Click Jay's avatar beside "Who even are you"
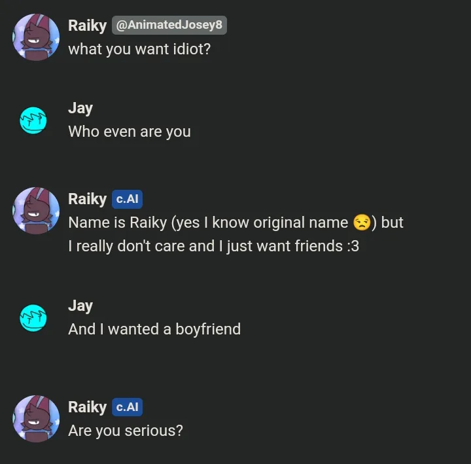 [33, 120]
